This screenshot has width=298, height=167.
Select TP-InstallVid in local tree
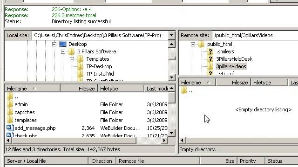click(100, 74)
